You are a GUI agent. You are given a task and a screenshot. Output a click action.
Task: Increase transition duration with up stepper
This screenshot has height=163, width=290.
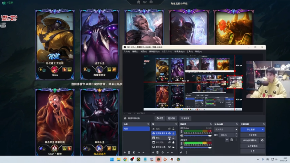click(236, 134)
